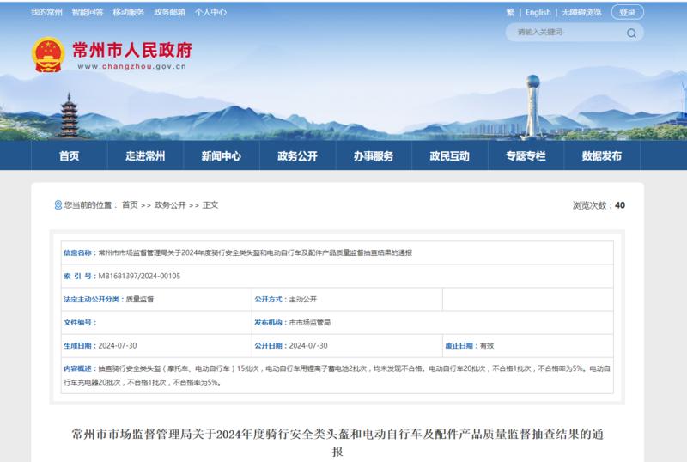
Task: Click the pagoda illustration in banner
Action: pyautogui.click(x=69, y=116)
